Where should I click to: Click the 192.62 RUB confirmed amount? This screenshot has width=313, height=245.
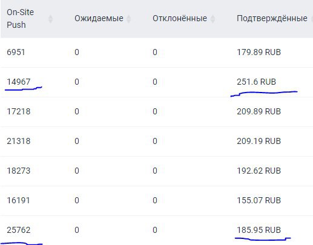pyautogui.click(x=259, y=171)
